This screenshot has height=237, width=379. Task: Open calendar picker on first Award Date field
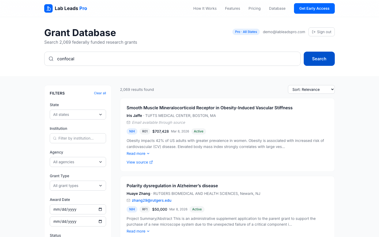[x=100, y=209]
